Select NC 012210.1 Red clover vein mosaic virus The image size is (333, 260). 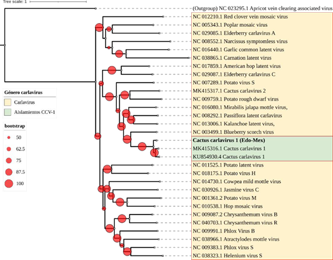pyautogui.click(x=240, y=17)
